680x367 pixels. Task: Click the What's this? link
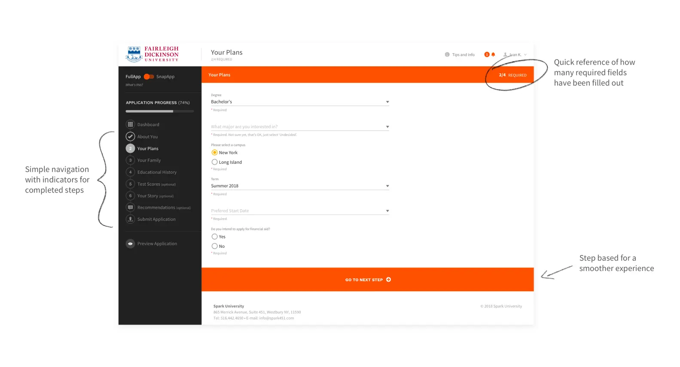pyautogui.click(x=134, y=85)
